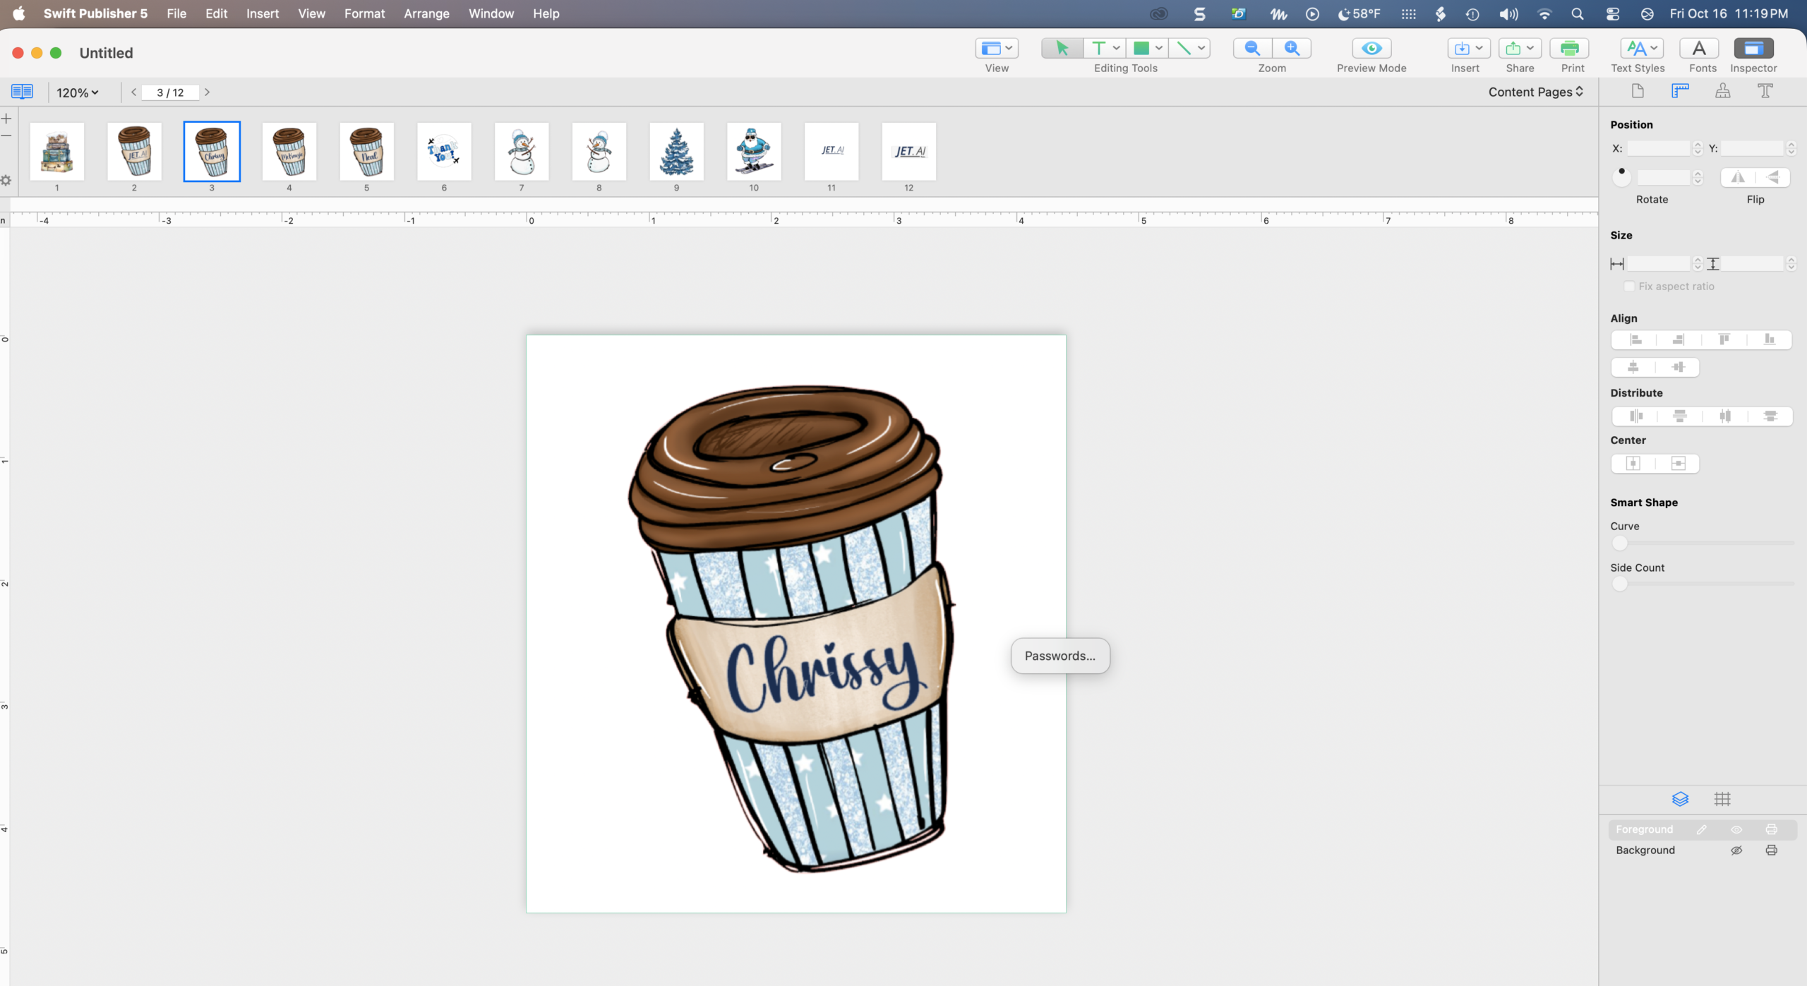
Task: Open the Insert toolbar dropdown
Action: [1468, 48]
